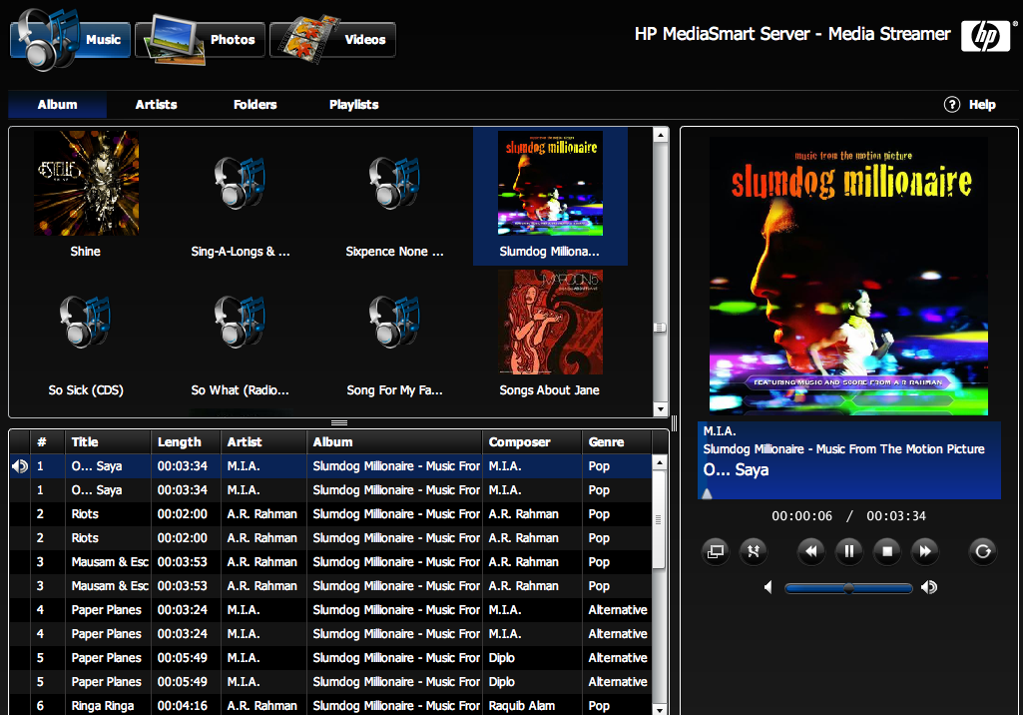Click album grid scroll up arrow
The height and width of the screenshot is (715, 1023).
click(661, 135)
